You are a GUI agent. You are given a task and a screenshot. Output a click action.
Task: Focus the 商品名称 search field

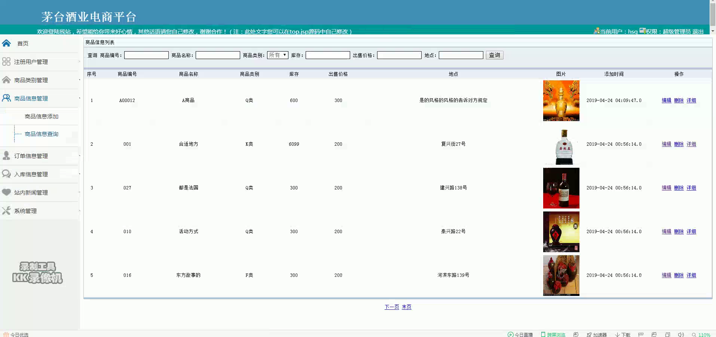[218, 55]
